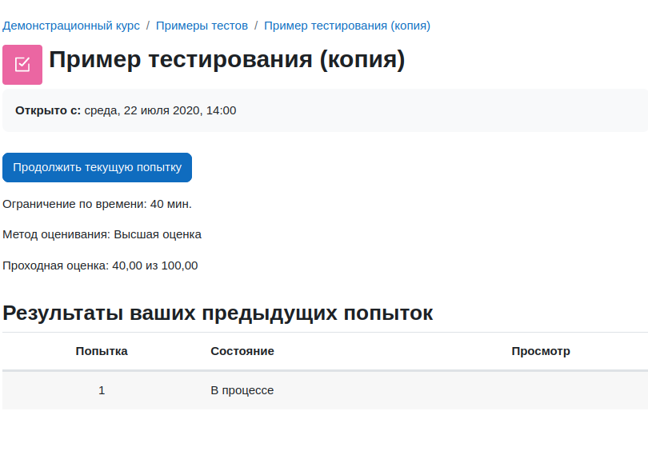The image size is (648, 471).
Task: Select the 'Пример тестирования (копия)' breadcrumb link
Action: (x=347, y=26)
